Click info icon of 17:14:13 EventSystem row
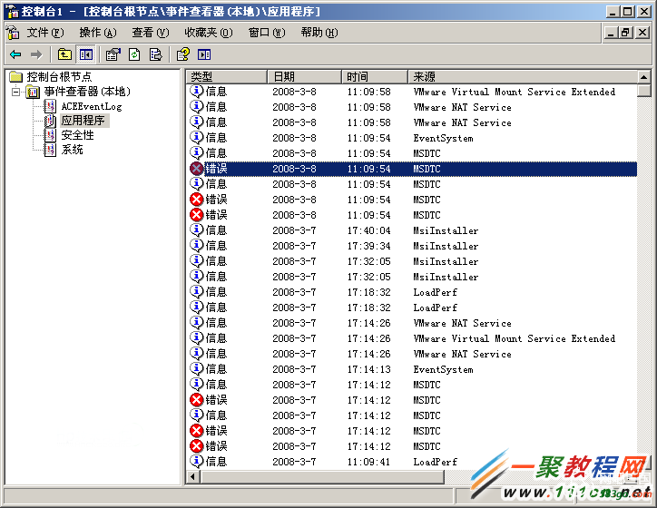 [x=196, y=368]
